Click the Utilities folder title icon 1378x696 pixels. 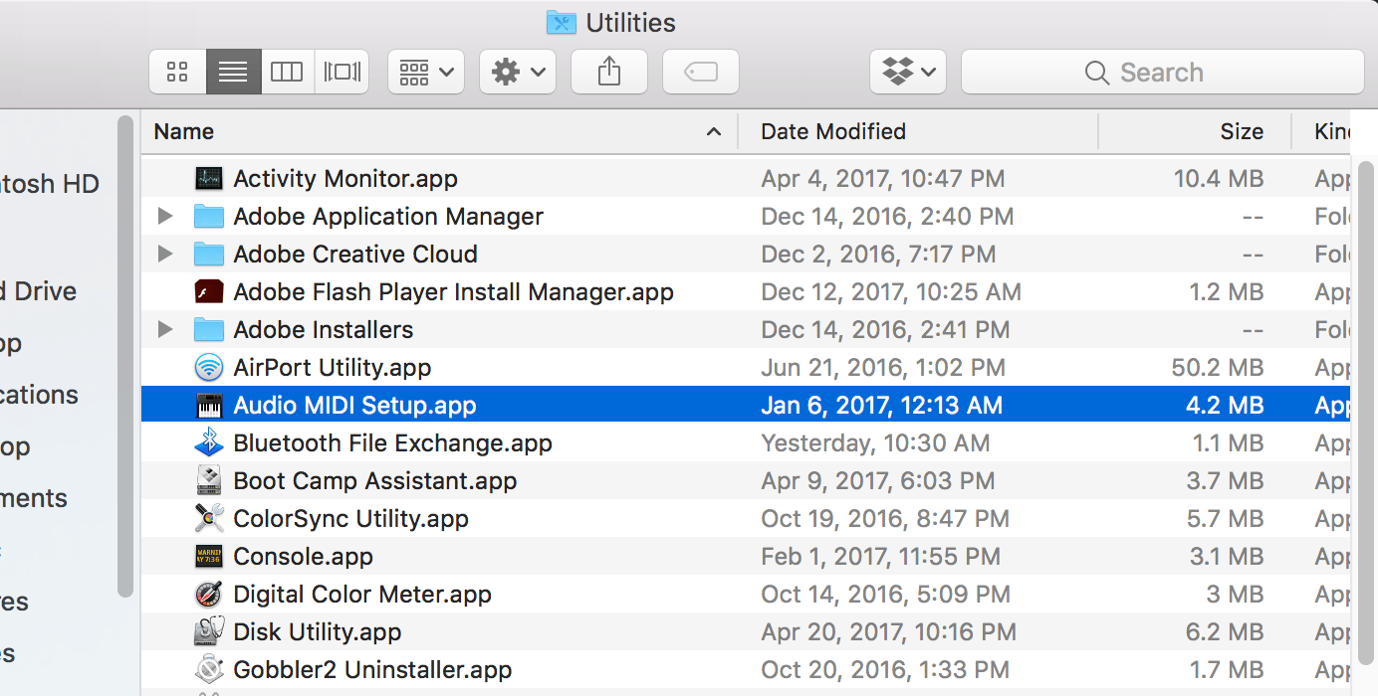pos(562,22)
